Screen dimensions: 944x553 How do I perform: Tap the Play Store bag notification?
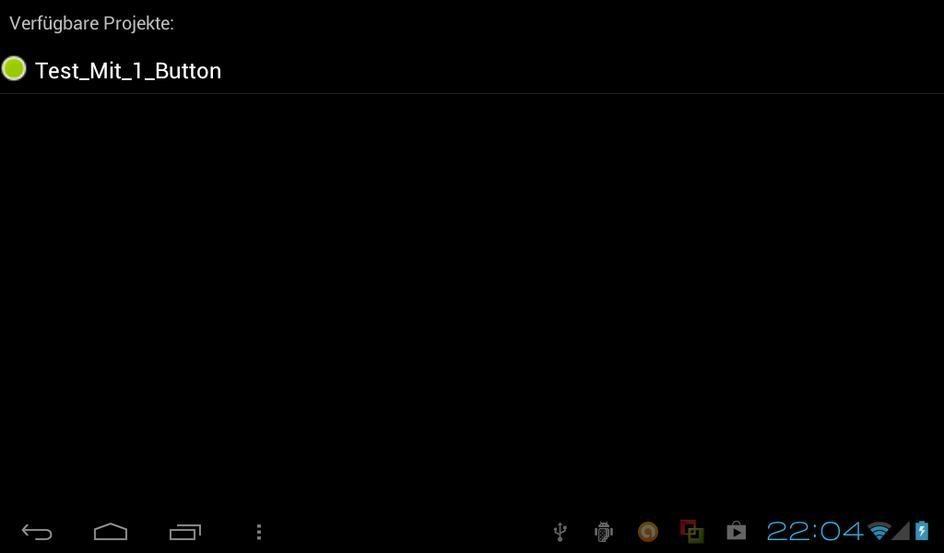tap(736, 531)
